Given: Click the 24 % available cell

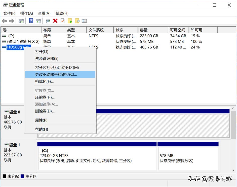Looking at the screenshot, I should click(195, 47).
